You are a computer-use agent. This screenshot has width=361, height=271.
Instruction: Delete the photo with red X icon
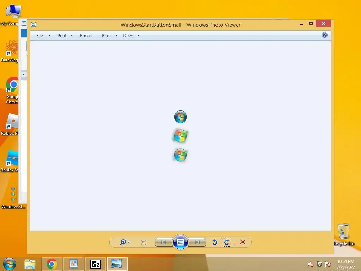pyautogui.click(x=243, y=242)
